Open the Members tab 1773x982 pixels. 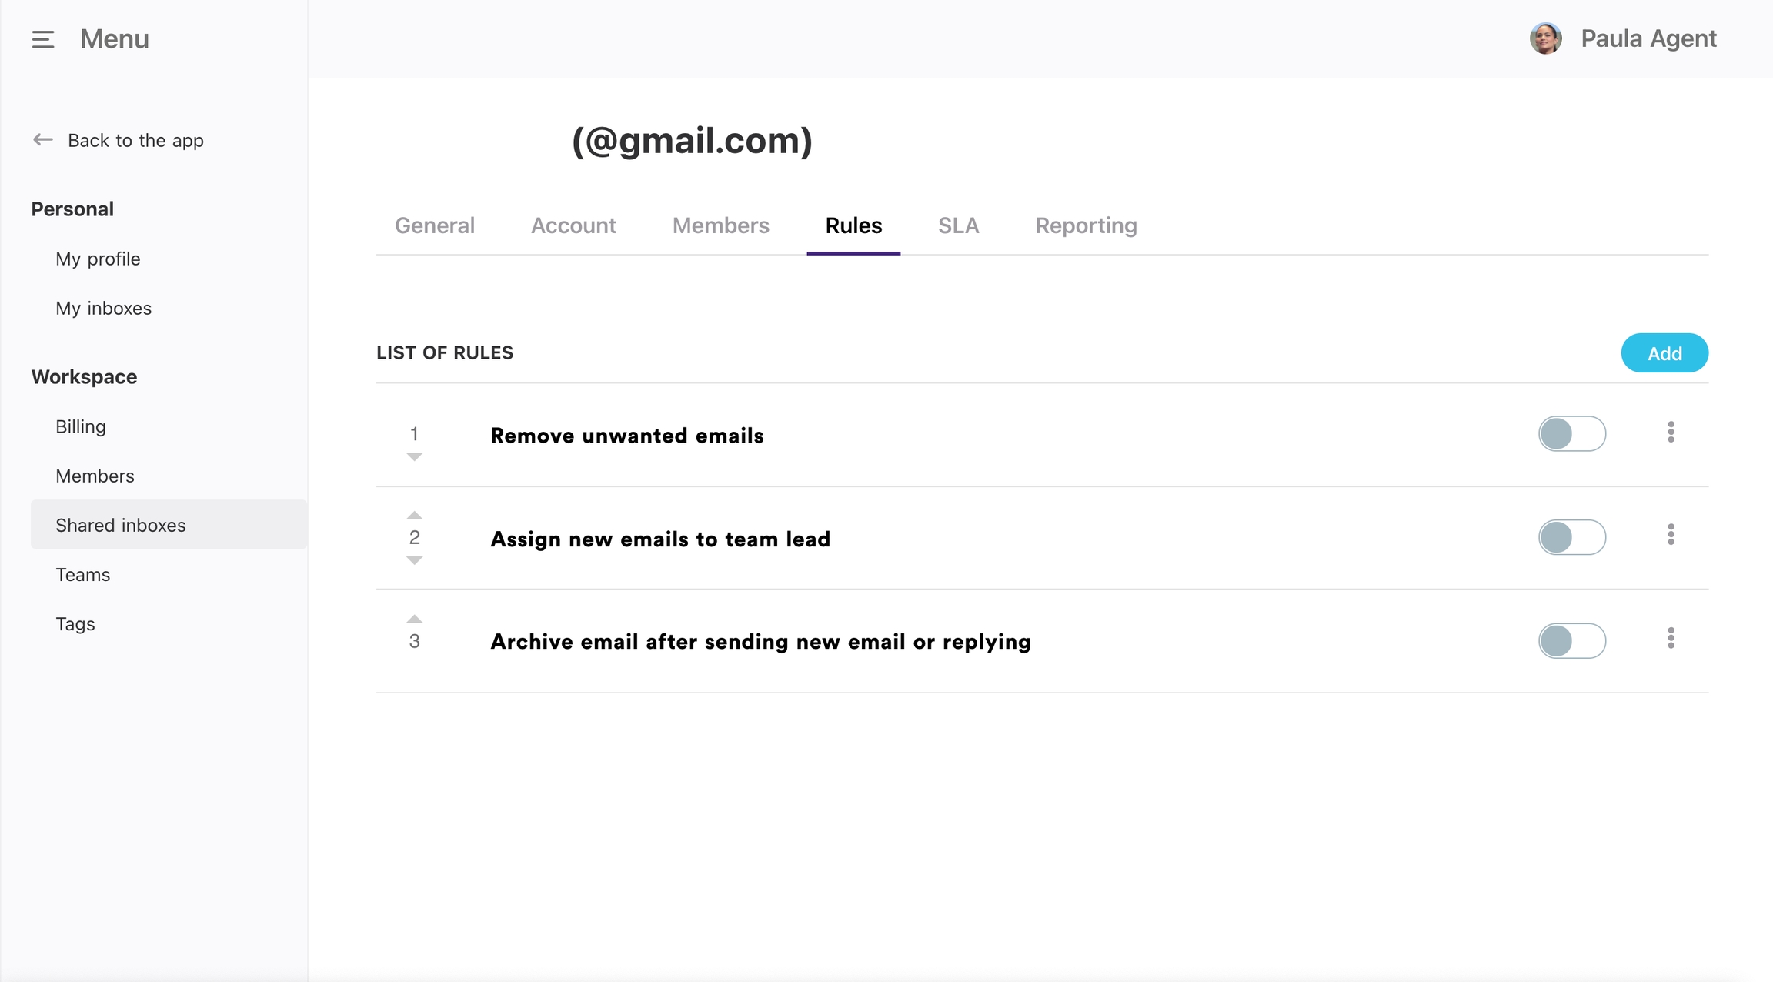point(720,225)
